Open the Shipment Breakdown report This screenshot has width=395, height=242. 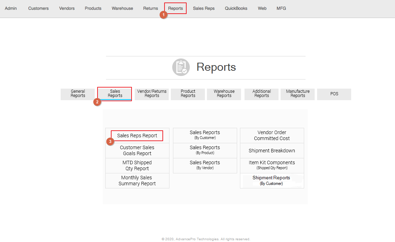[272, 151]
